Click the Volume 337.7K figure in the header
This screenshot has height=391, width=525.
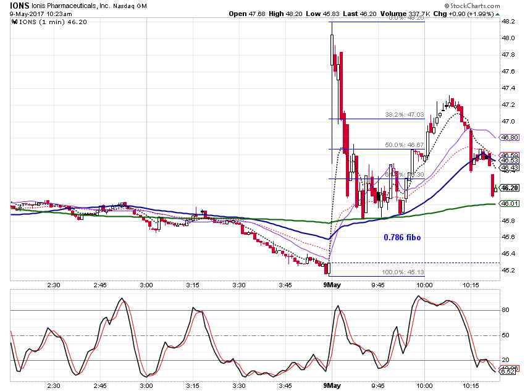(405, 14)
